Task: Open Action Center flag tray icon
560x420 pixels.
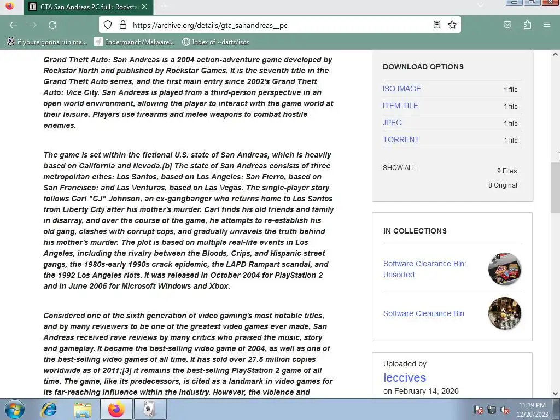Action: coord(479,410)
